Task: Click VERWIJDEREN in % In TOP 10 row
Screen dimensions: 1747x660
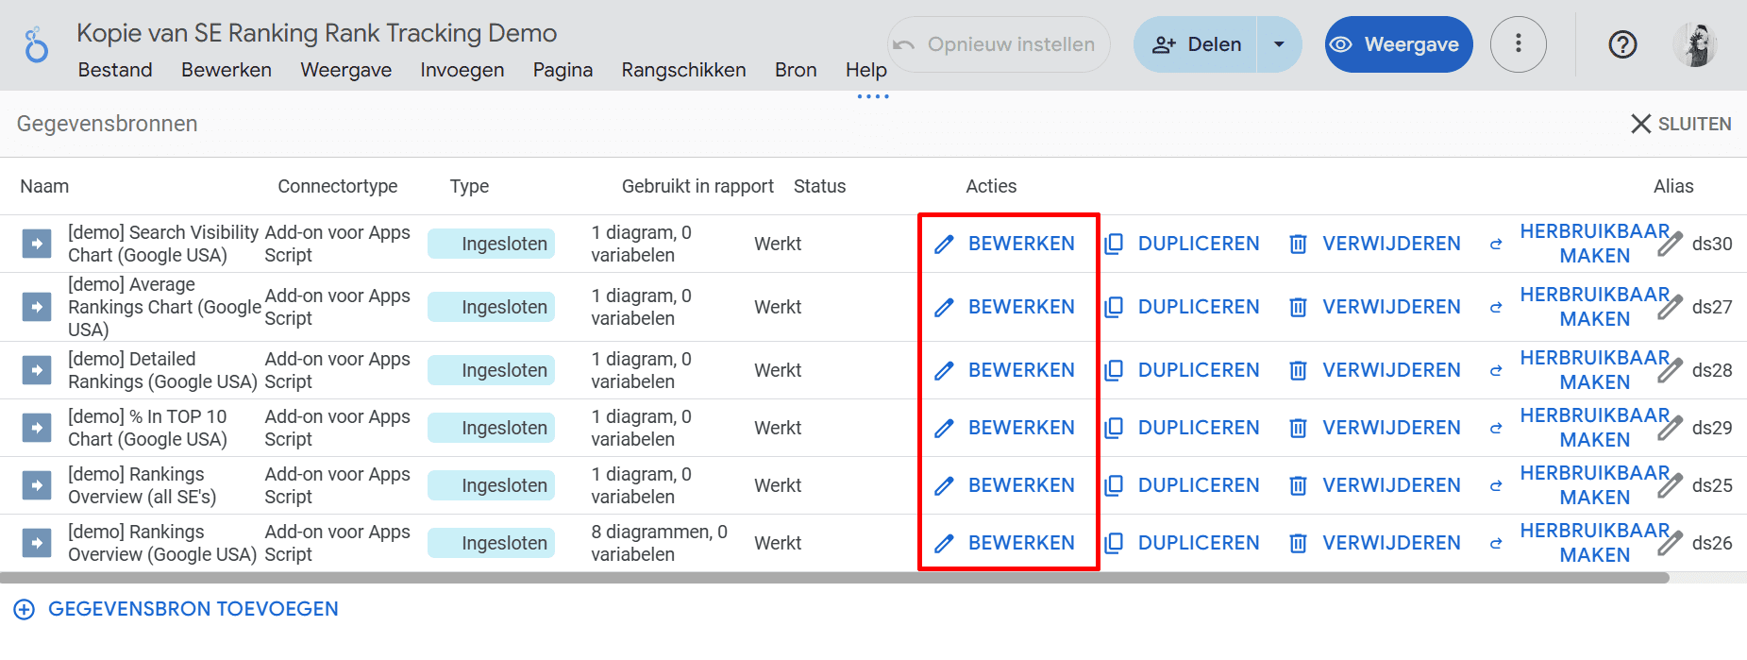Action: pyautogui.click(x=1375, y=428)
